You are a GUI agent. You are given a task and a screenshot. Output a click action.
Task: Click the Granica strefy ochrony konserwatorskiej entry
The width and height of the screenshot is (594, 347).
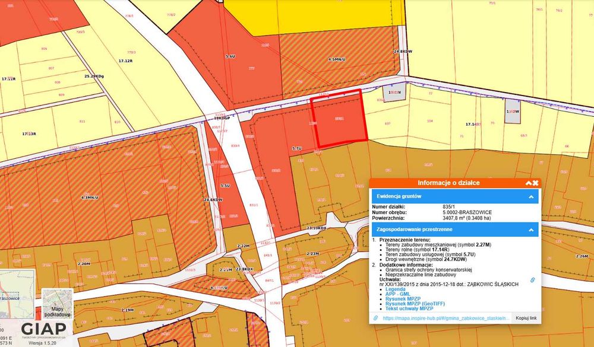coord(428,270)
